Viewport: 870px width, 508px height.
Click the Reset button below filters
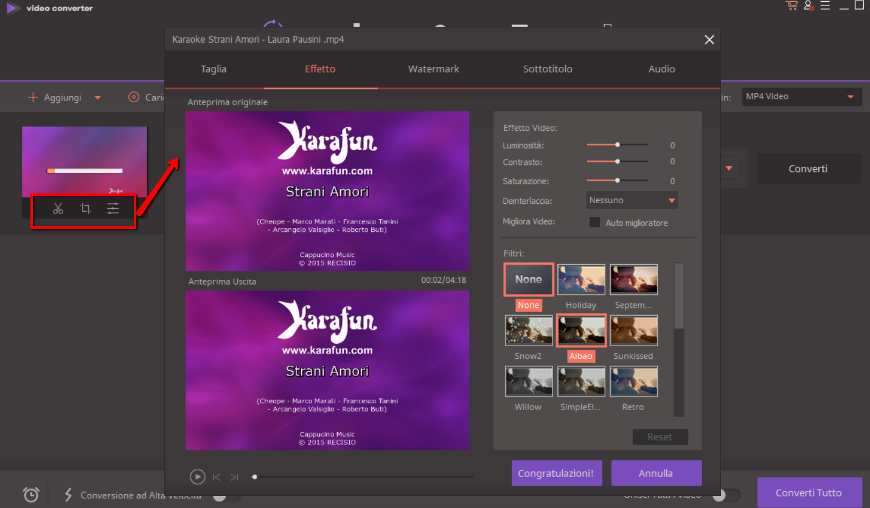coord(660,437)
